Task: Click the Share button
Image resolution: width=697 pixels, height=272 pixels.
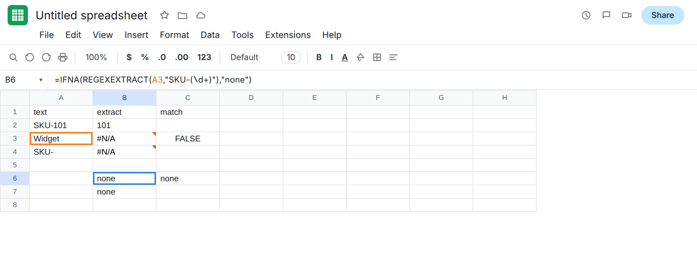Action: click(x=662, y=15)
